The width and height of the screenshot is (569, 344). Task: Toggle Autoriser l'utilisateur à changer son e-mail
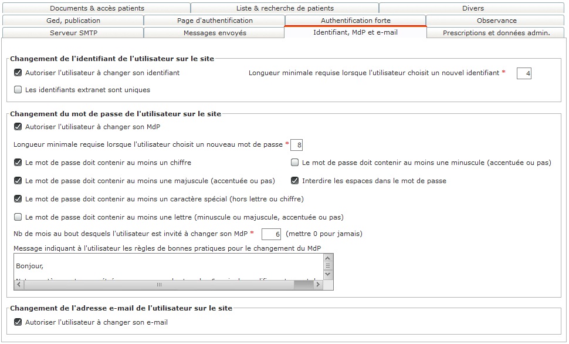click(18, 322)
